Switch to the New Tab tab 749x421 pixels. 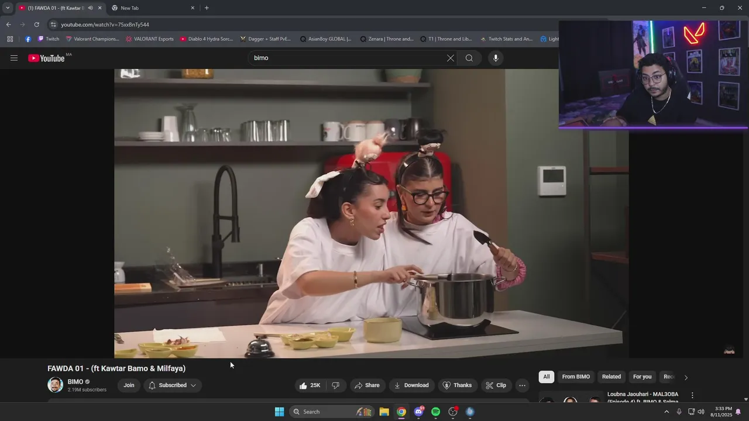pyautogui.click(x=153, y=8)
